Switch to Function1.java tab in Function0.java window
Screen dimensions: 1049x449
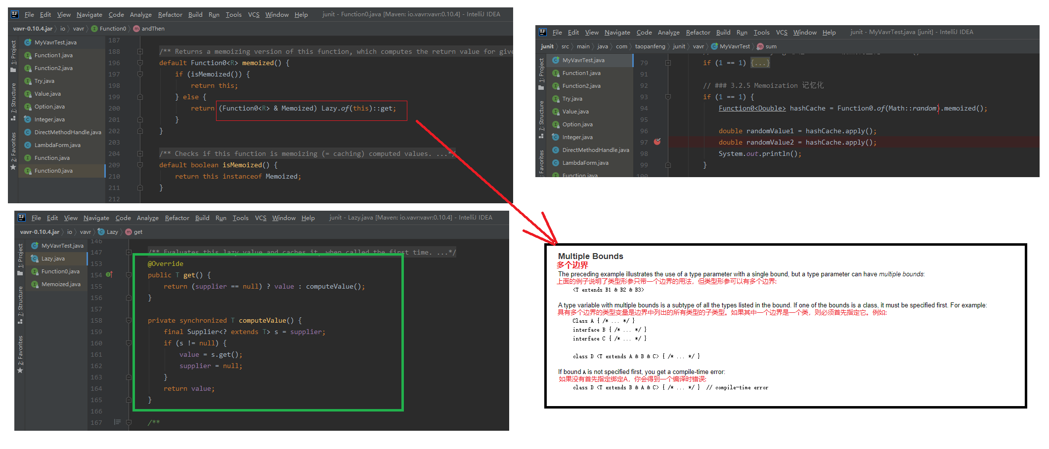click(62, 55)
